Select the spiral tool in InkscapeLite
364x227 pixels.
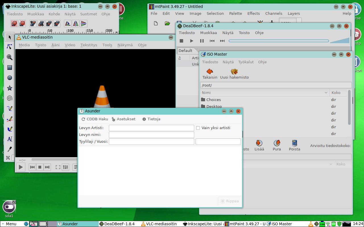tap(9, 98)
